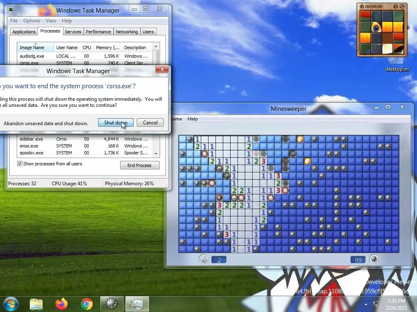Maximize the main Task Manager window

(x=145, y=9)
